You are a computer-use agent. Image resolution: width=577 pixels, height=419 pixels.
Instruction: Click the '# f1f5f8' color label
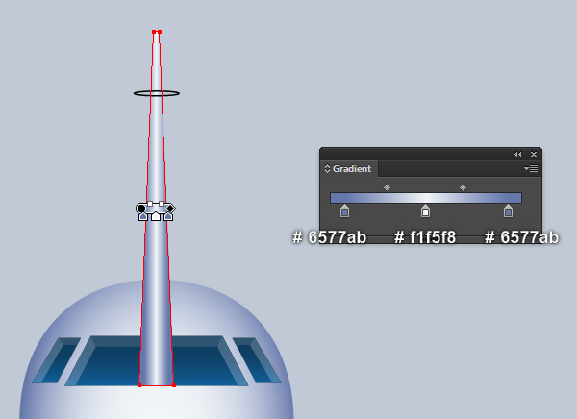(x=425, y=237)
